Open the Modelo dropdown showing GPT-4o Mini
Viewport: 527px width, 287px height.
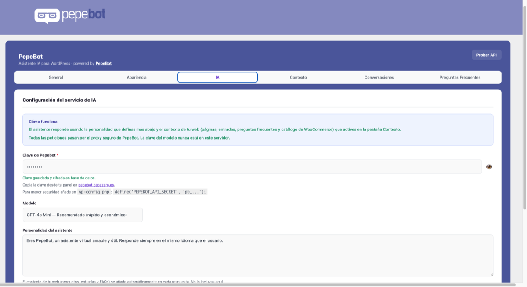click(x=83, y=215)
